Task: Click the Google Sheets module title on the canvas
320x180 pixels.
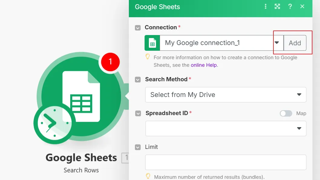Action: (81, 158)
